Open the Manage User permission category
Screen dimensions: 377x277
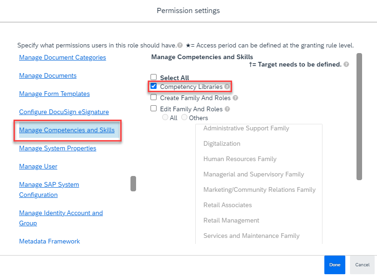pyautogui.click(x=38, y=167)
